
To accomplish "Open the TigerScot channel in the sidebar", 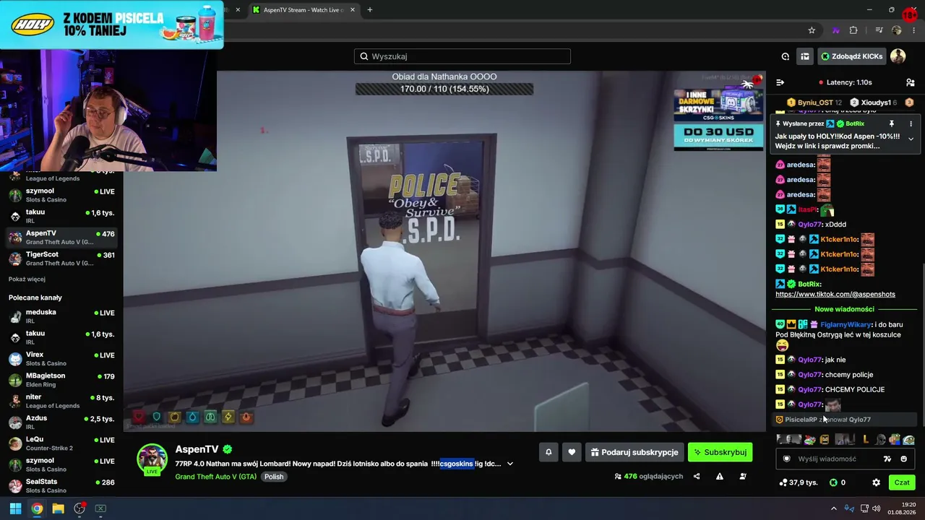I will [61, 259].
